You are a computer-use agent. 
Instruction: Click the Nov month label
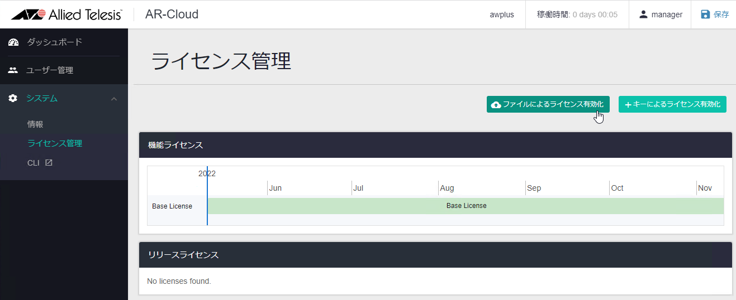point(705,188)
